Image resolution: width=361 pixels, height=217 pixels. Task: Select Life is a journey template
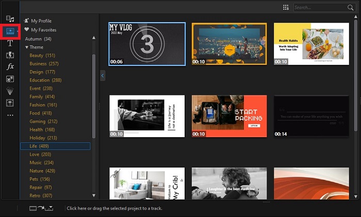147,116
